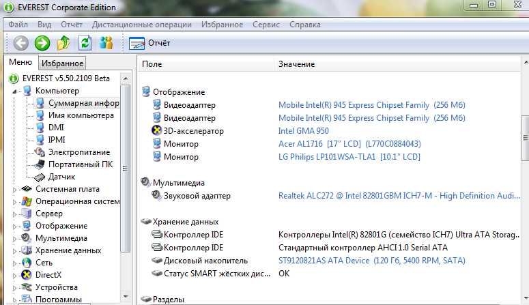Expand the Отображение tree node
529x305 pixels.
point(14,227)
